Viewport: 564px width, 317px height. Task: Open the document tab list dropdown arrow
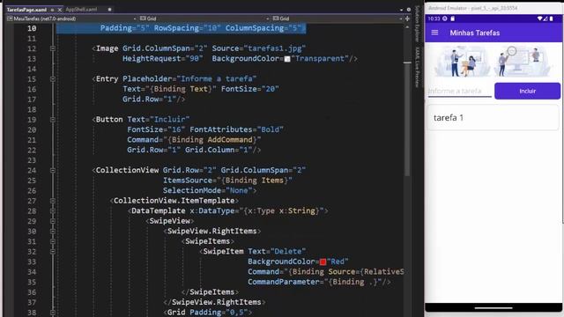[x=402, y=10]
